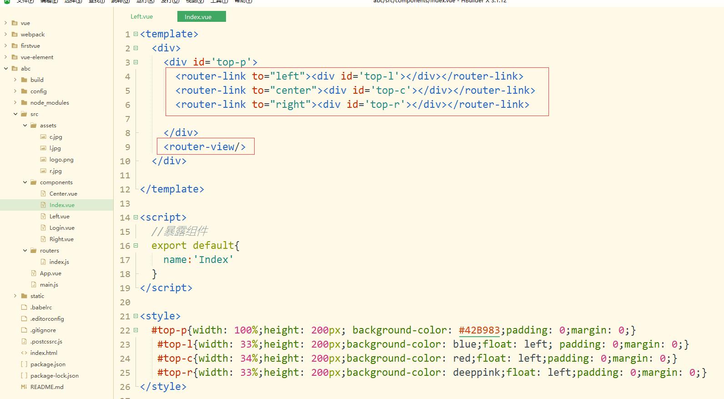Click the #42B983 color value in code
The height and width of the screenshot is (399, 724).
pyautogui.click(x=479, y=330)
